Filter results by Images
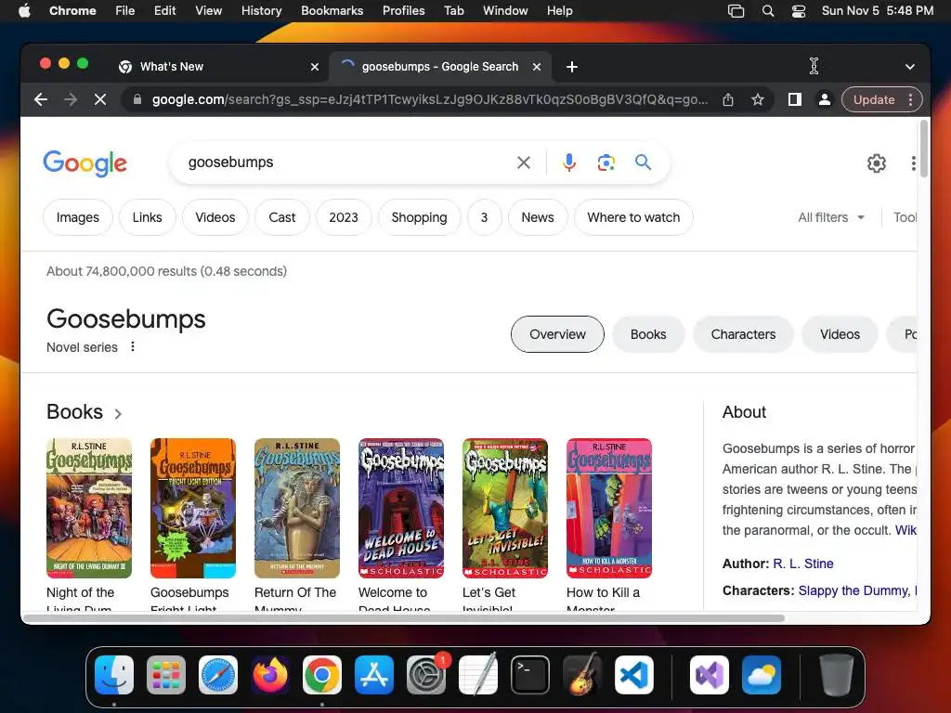The height and width of the screenshot is (713, 951). [x=78, y=217]
